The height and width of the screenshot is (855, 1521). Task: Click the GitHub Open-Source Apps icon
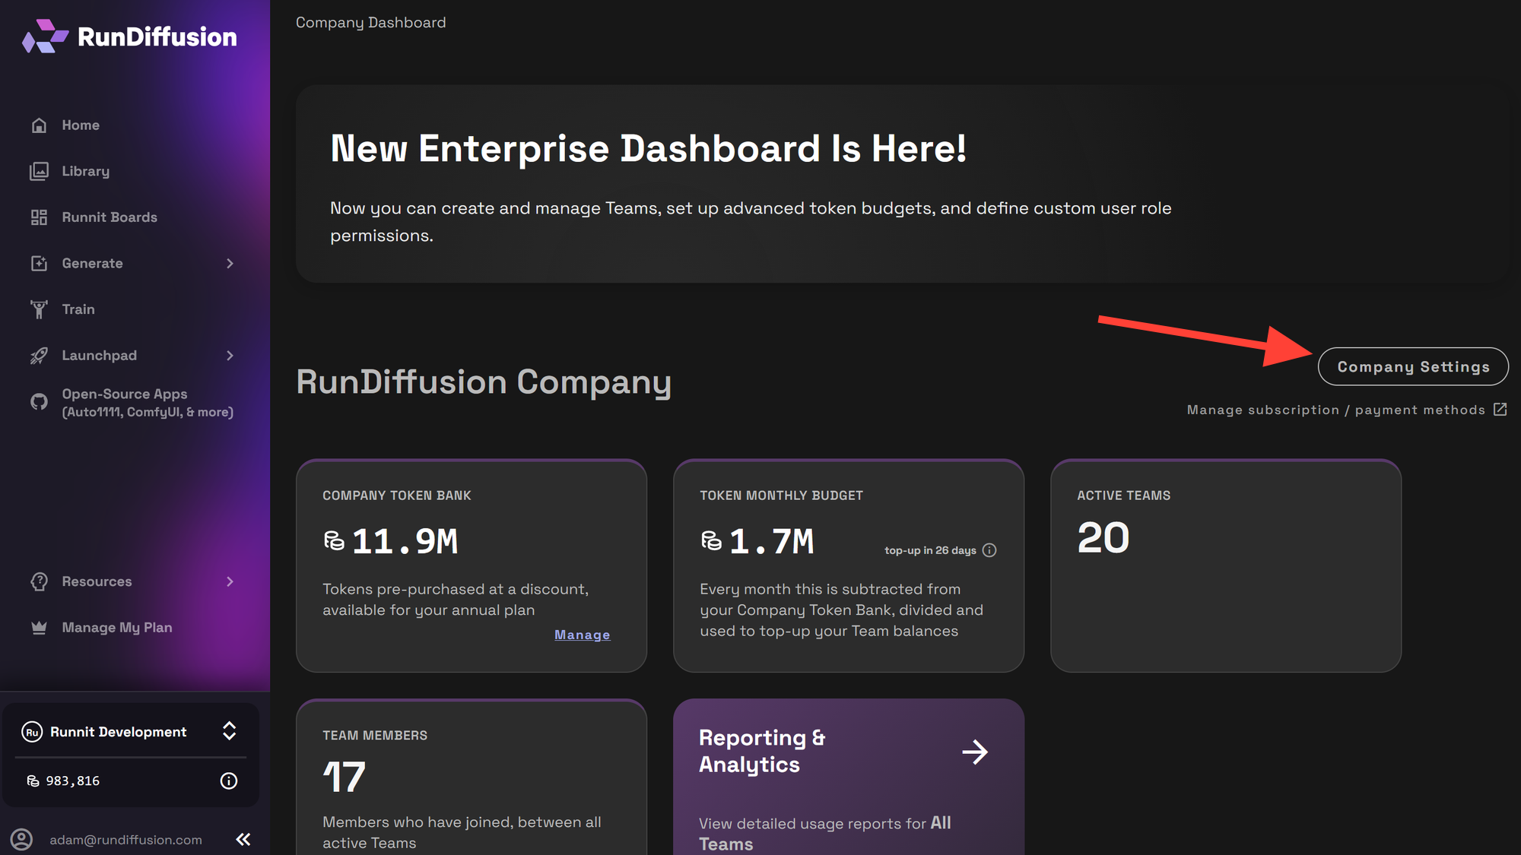[x=40, y=402]
